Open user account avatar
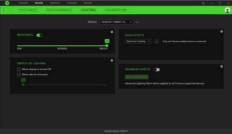This screenshot has width=232, height=134. pyautogui.click(x=228, y=10)
